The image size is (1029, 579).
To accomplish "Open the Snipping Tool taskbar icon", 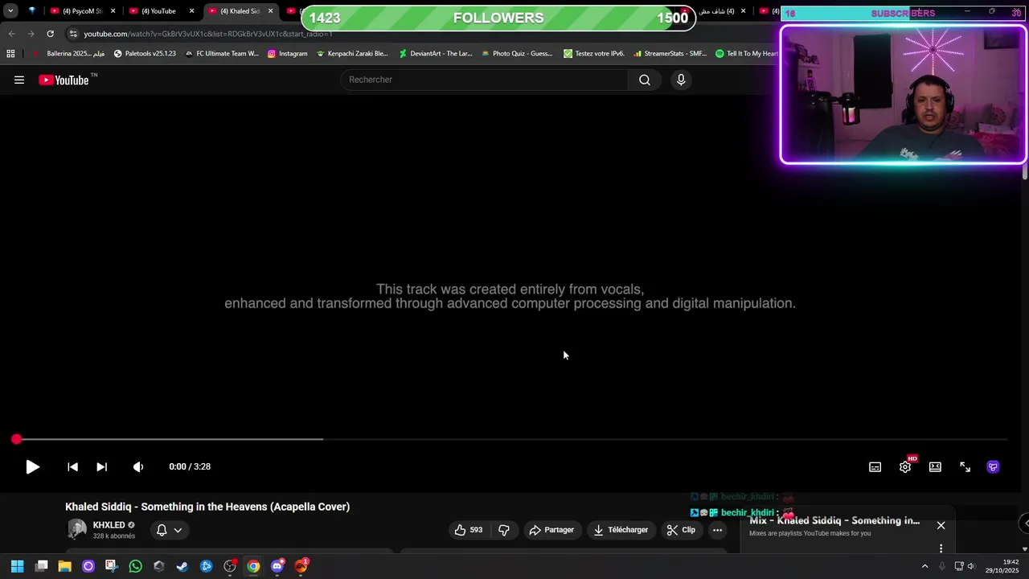I will pos(111,566).
